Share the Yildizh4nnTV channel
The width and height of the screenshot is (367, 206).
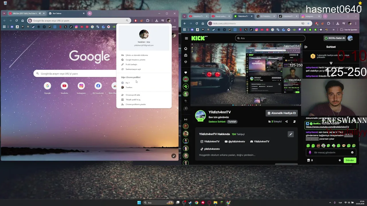point(286,122)
